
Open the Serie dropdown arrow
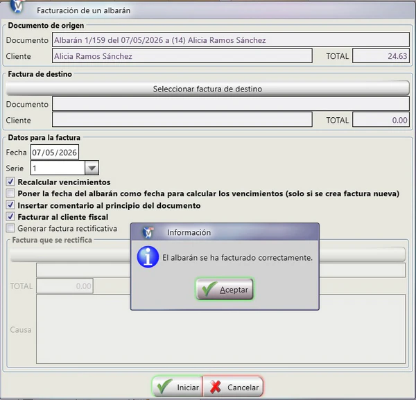(x=92, y=168)
